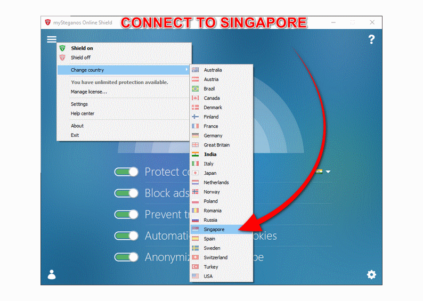Screen dimensions: 423x301
Task: Click the Canada flag icon
Action: tap(196, 98)
